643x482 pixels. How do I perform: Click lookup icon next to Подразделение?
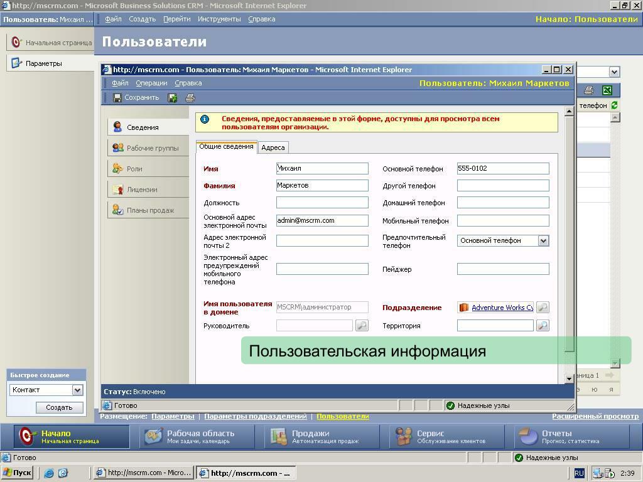[543, 308]
